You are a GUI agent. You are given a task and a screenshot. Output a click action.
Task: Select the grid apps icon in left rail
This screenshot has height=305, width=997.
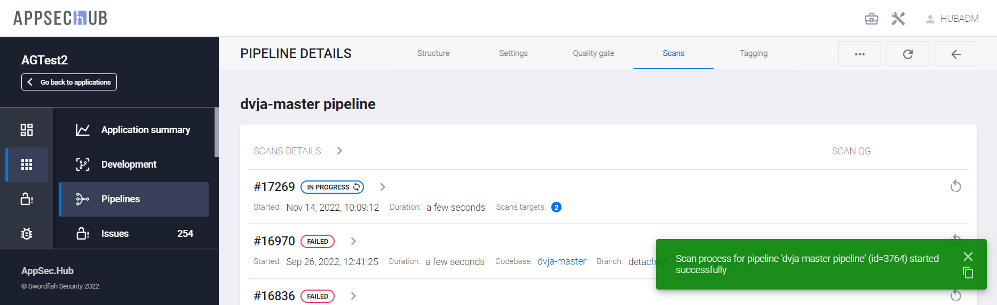pos(27,164)
